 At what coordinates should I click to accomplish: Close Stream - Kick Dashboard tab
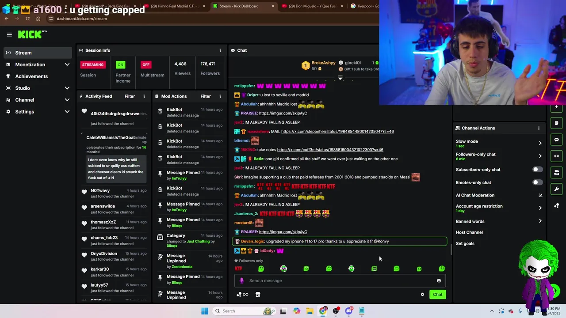click(273, 6)
